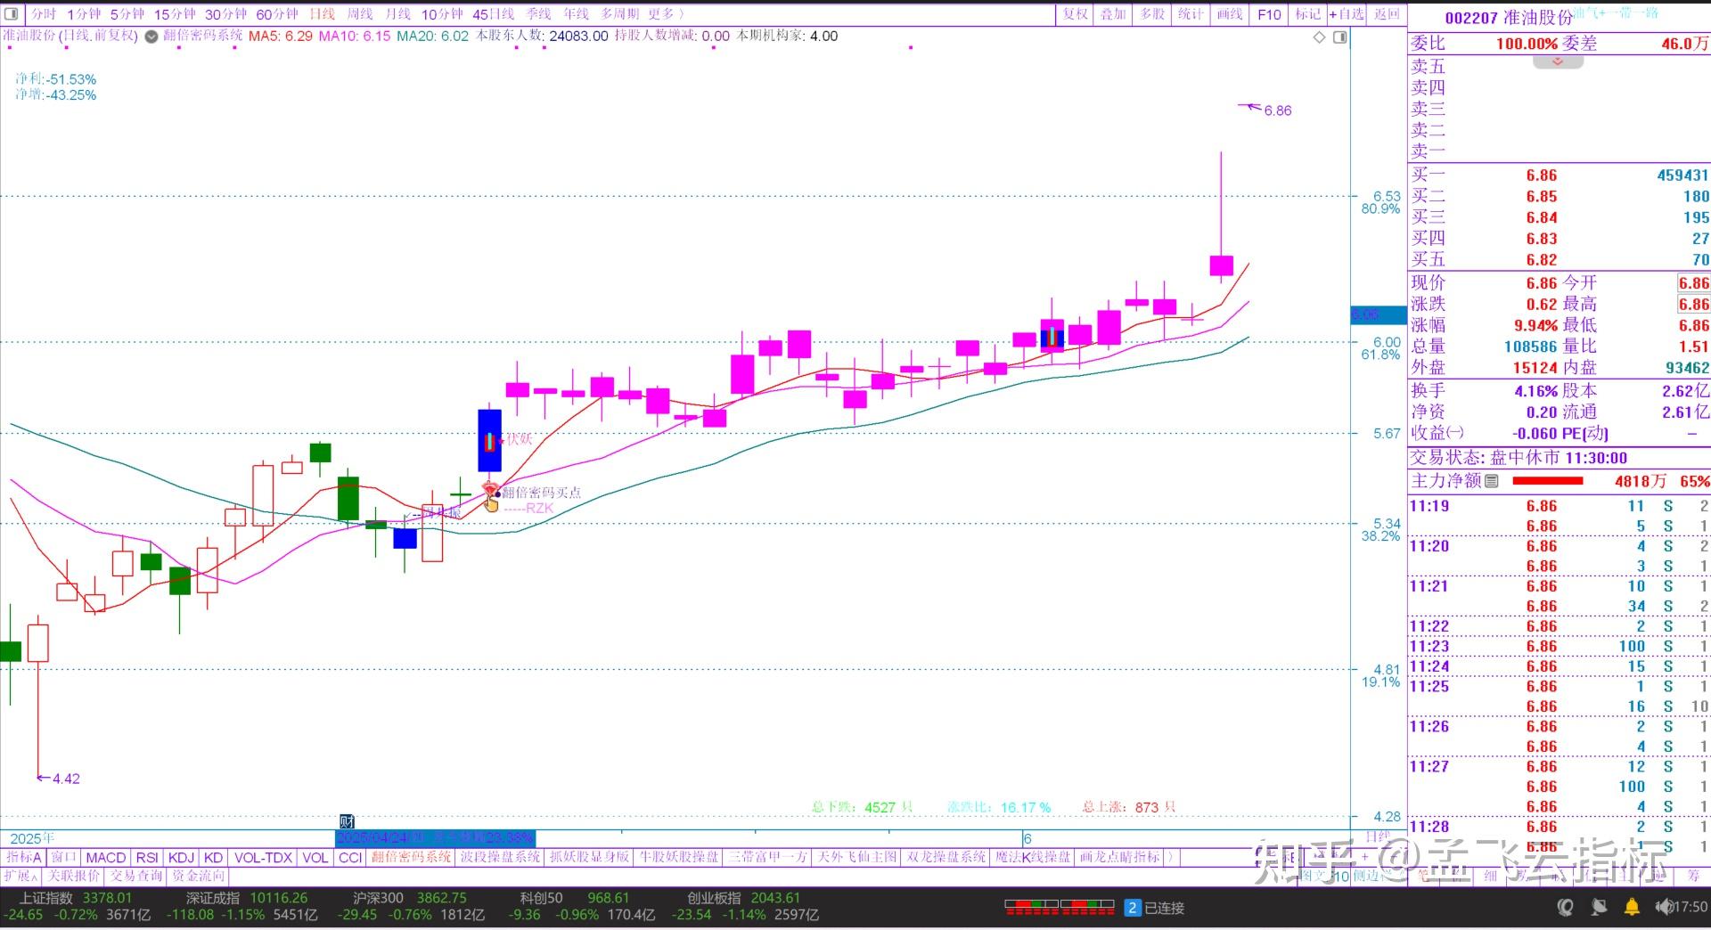Click the 叠加 overlay button
This screenshot has width=1711, height=930.
click(x=1113, y=14)
